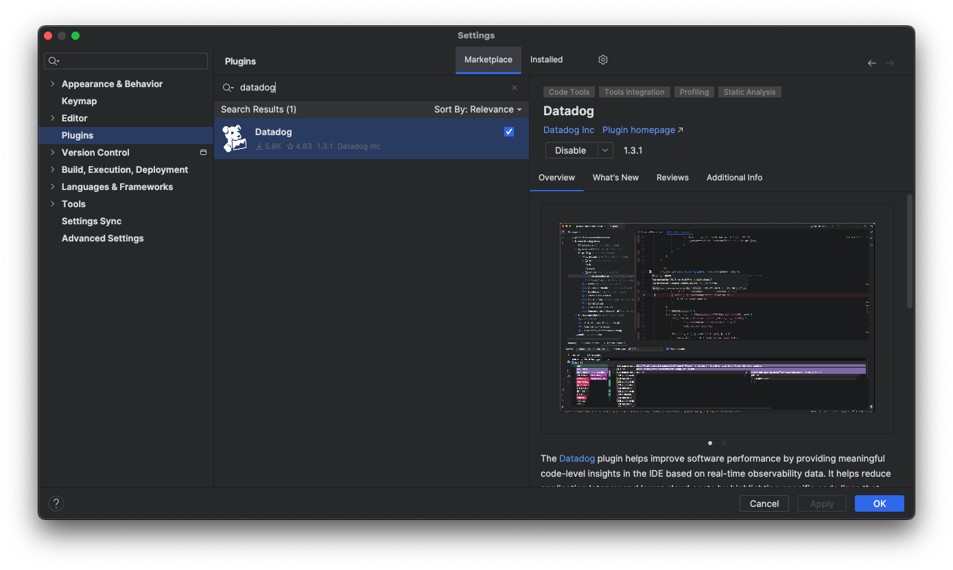Click the plugin details vertical scrollbar
The width and height of the screenshot is (953, 570).
[910, 251]
